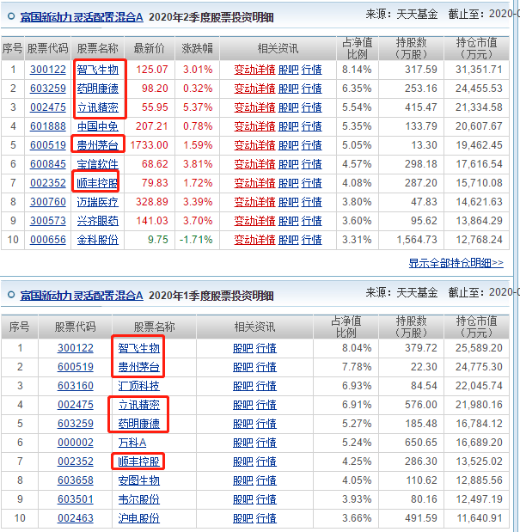Select latest price 1733.00 cell
Image resolution: width=520 pixels, height=532 pixels.
click(x=149, y=145)
